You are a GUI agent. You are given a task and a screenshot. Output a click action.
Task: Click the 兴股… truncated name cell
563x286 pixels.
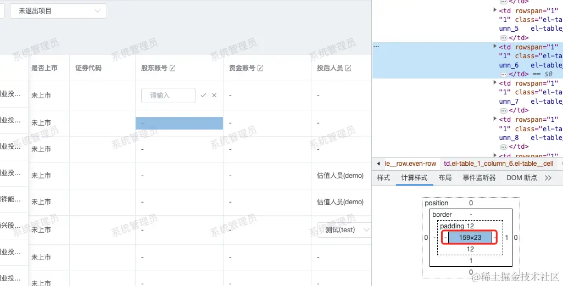[x=10, y=226]
